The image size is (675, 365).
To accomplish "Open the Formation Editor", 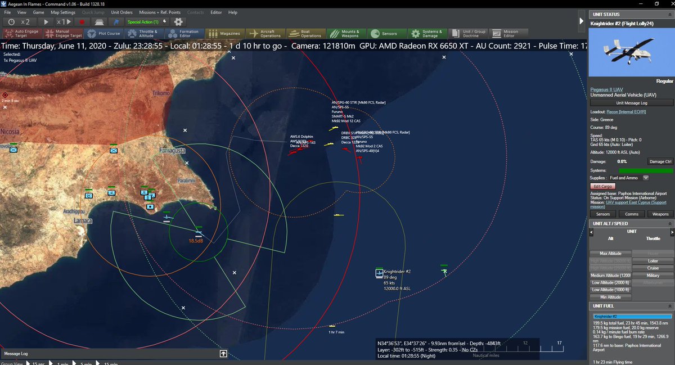I will pyautogui.click(x=183, y=34).
